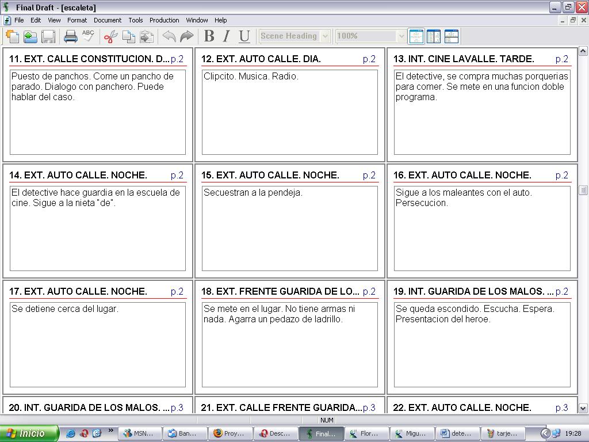Image resolution: width=589 pixels, height=442 pixels.
Task: Switch to the MSN taskbar window
Action: click(x=140, y=433)
